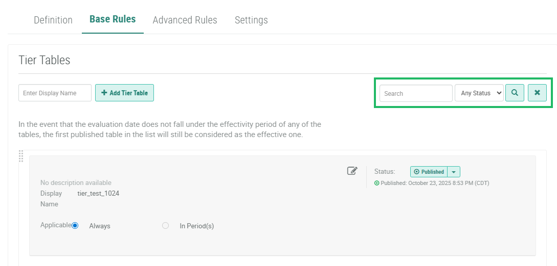
Task: Click into the Search text box
Action: [415, 93]
